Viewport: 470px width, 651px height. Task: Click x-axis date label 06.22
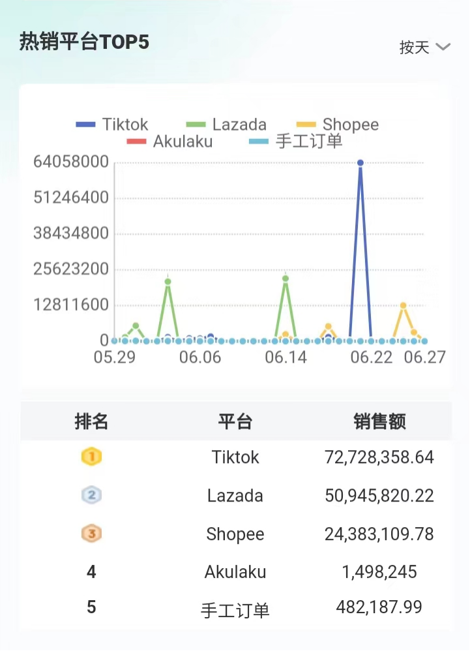tap(372, 357)
